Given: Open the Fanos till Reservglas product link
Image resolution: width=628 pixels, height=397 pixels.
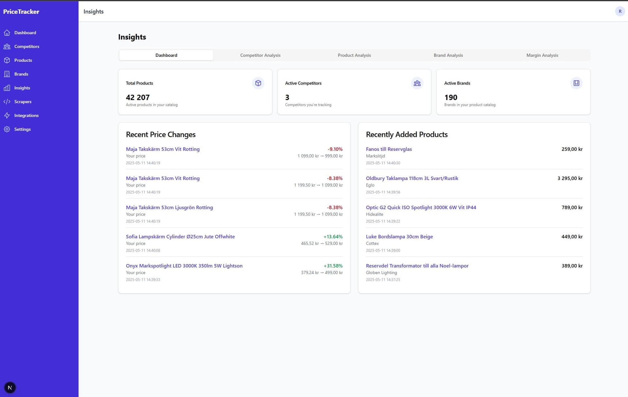Looking at the screenshot, I should 389,149.
